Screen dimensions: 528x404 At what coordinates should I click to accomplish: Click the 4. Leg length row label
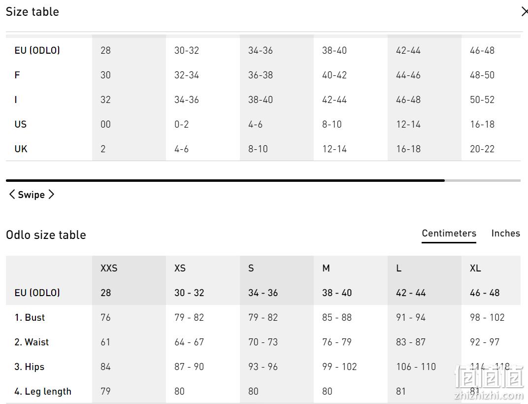[43, 392]
